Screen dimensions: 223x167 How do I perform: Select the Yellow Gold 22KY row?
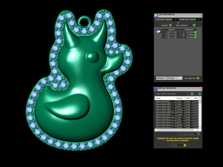coord(177,115)
